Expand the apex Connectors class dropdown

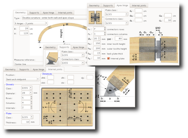click(117, 23)
